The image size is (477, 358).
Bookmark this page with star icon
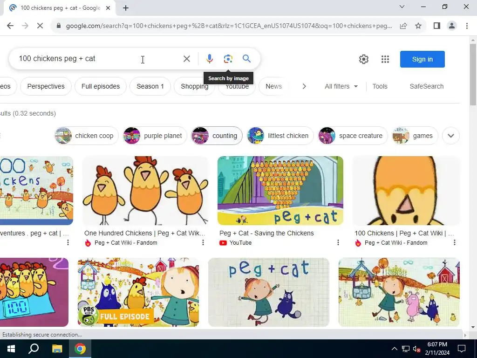pyautogui.click(x=418, y=26)
